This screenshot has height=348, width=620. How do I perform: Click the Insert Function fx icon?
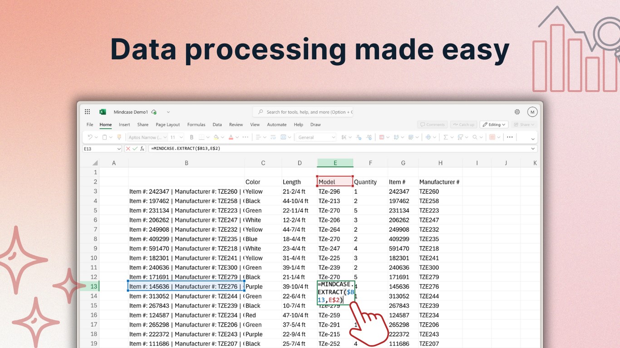pos(142,149)
